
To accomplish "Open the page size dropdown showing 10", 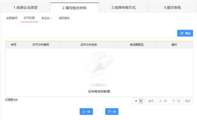I will tap(139, 101).
